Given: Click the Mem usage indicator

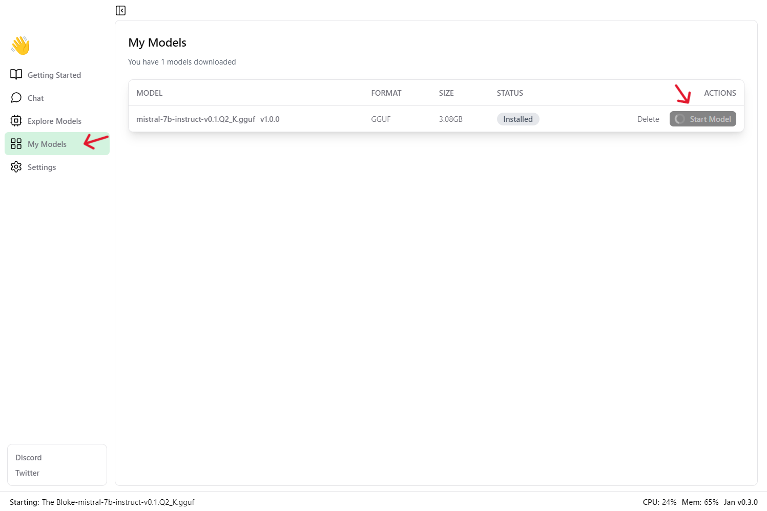Looking at the screenshot, I should (x=700, y=502).
